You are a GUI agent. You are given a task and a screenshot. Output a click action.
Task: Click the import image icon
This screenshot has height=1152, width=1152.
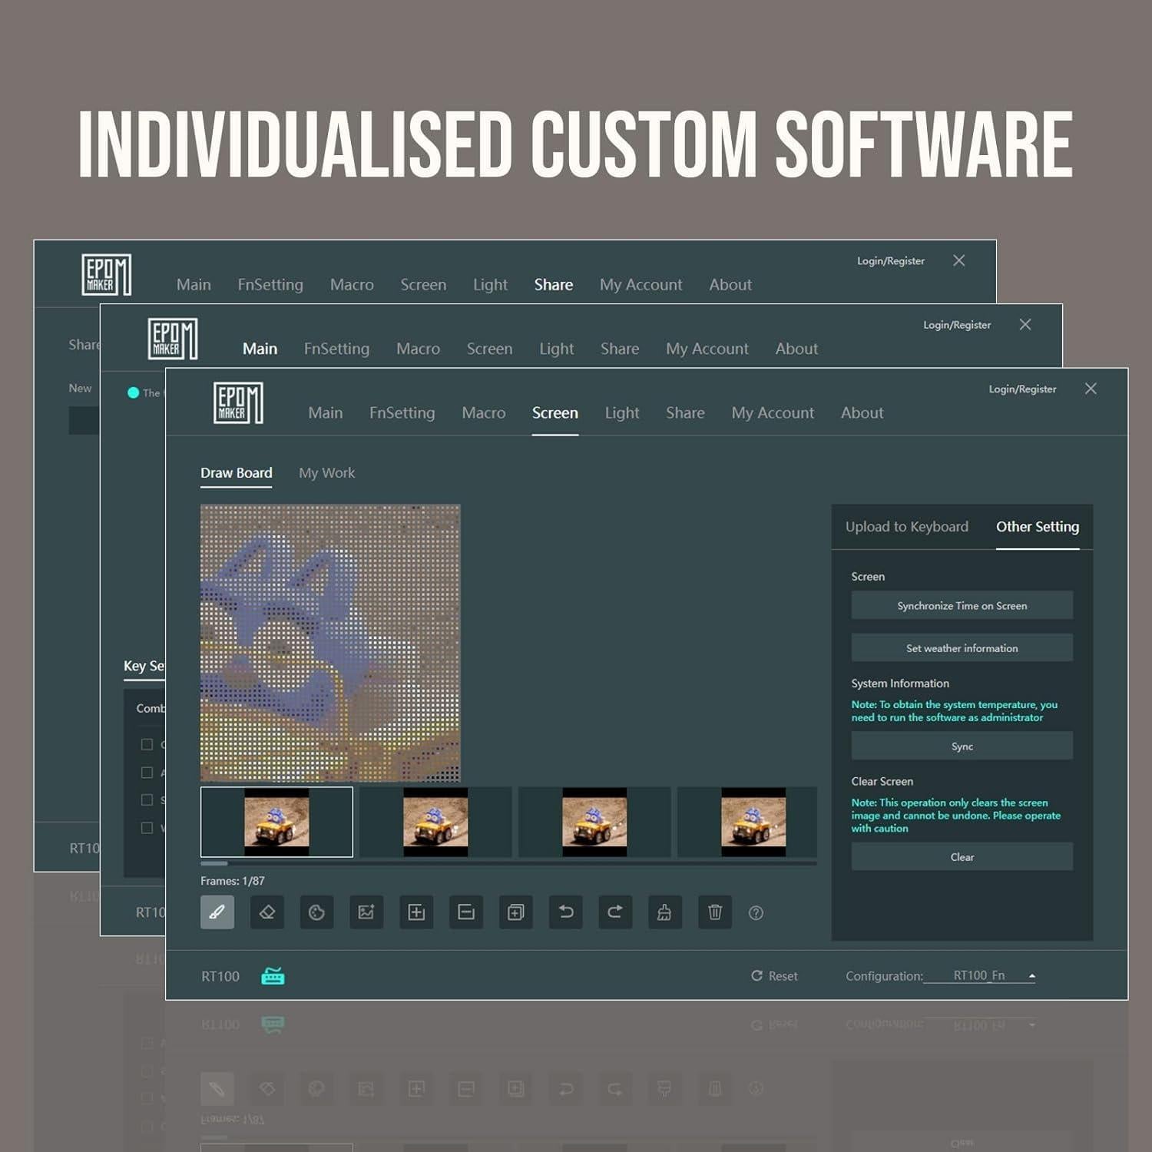pyautogui.click(x=366, y=912)
